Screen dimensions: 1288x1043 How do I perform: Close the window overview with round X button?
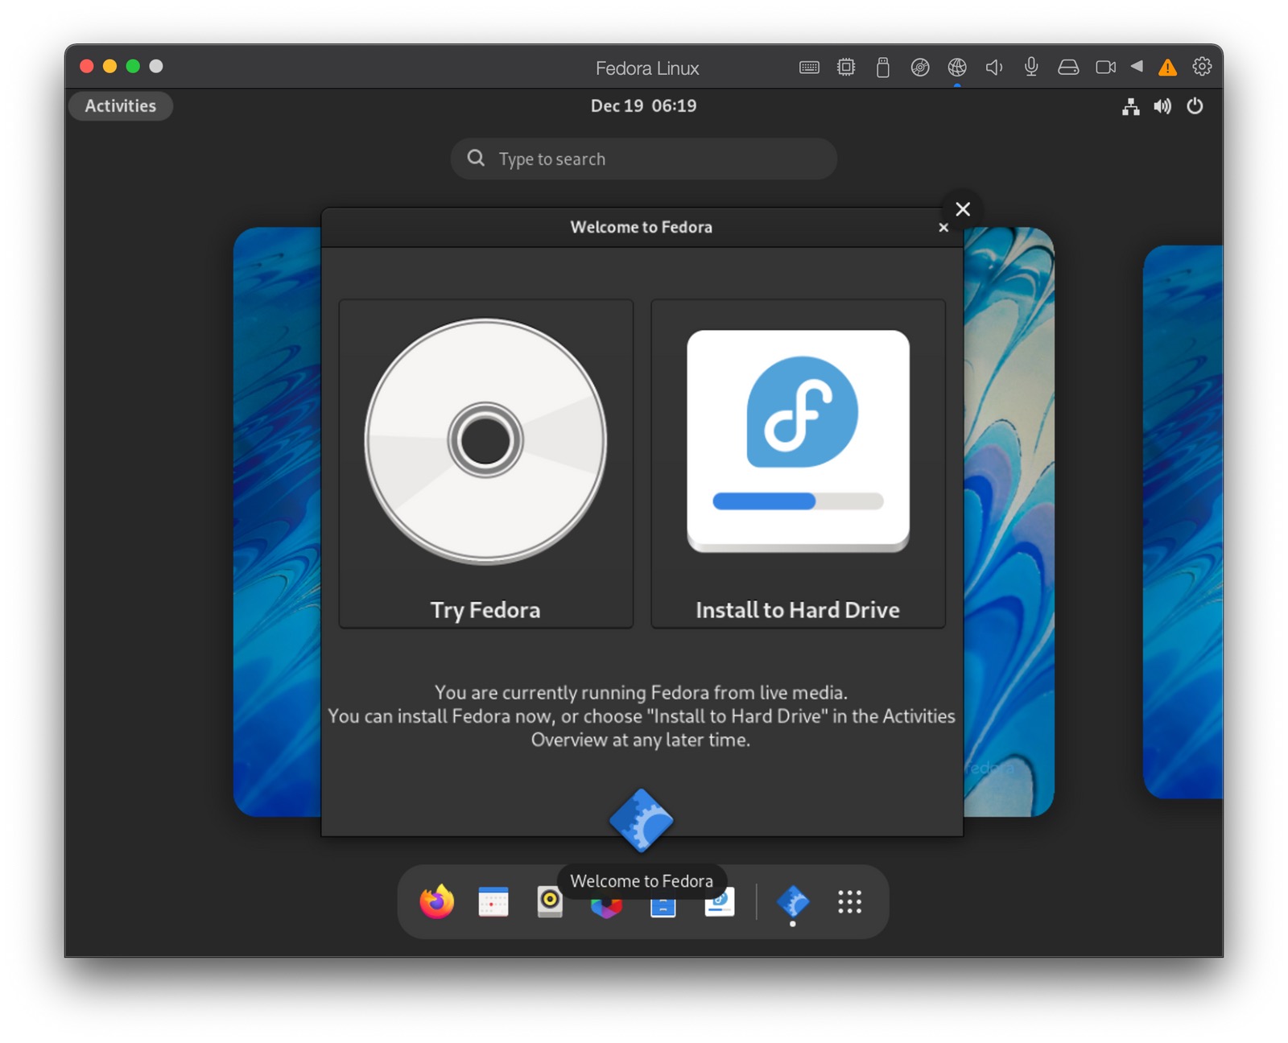[x=963, y=209]
